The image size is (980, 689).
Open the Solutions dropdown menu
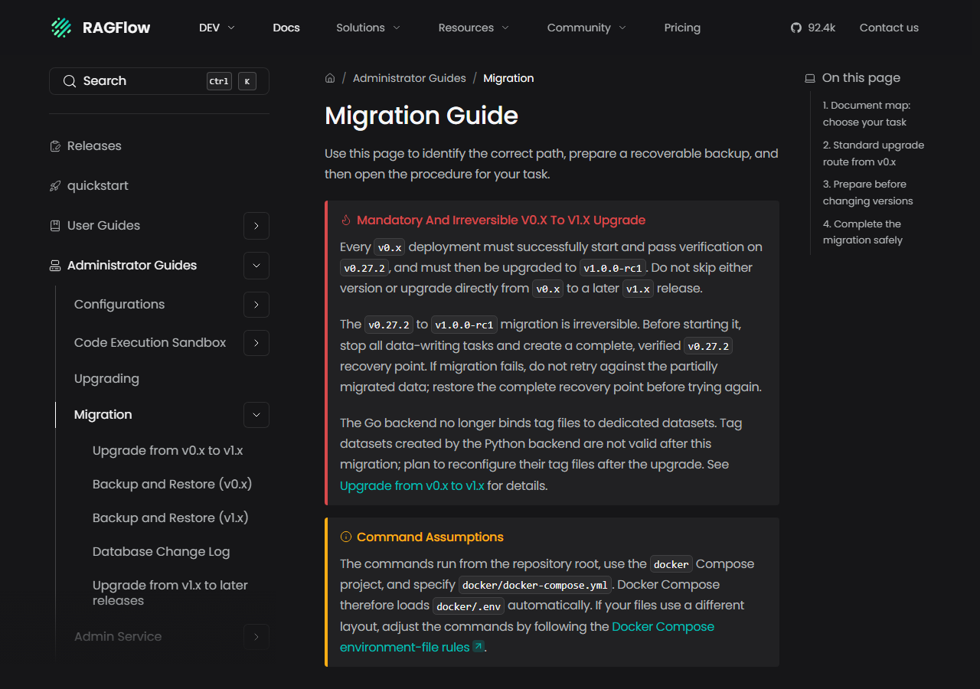(368, 28)
